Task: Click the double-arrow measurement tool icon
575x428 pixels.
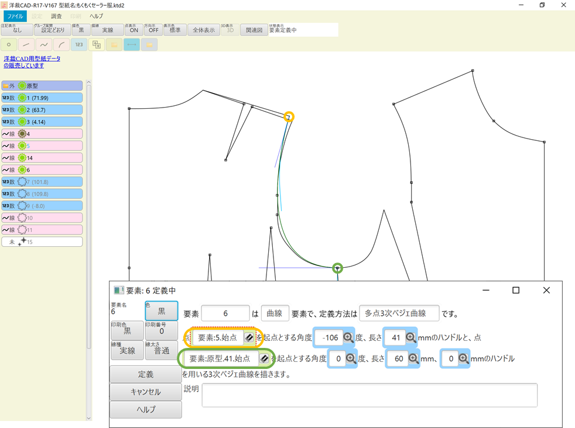Action: (x=132, y=44)
